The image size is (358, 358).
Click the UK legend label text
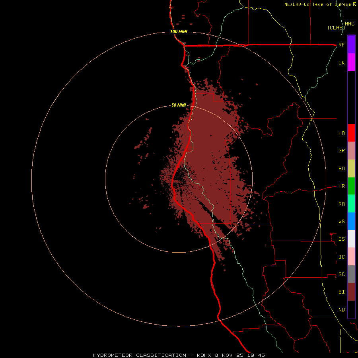pos(342,62)
